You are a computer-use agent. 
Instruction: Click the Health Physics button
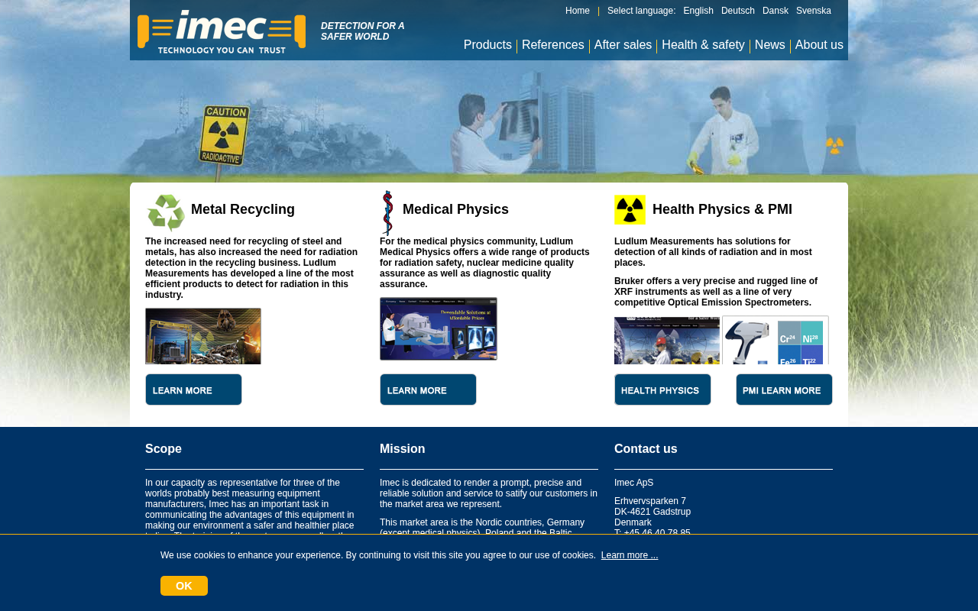tap(662, 390)
